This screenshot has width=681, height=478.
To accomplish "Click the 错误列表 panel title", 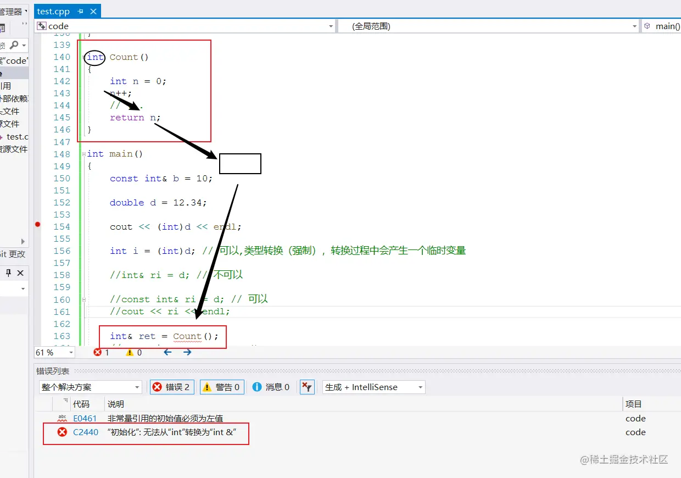I will (x=53, y=371).
